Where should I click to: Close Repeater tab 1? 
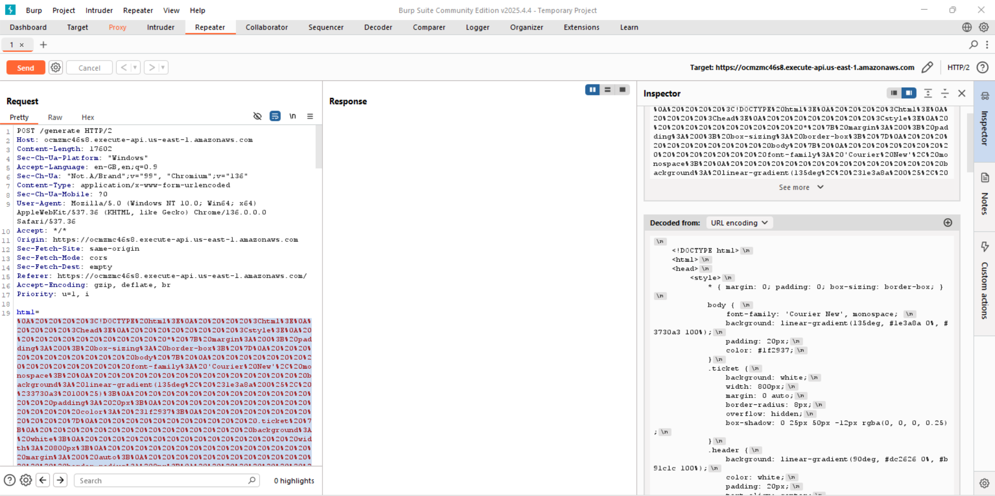22,45
